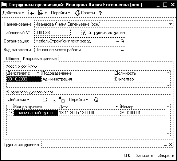The width and height of the screenshot is (177, 161).
Task: Click up scroll arrow of workplaces table
Action: click(x=168, y=73)
